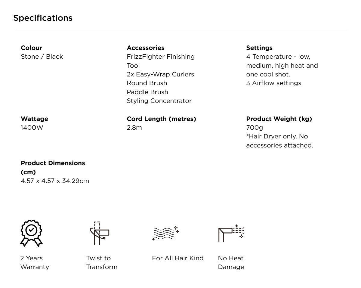Viewport: 361px width, 288px height.
Task: Click the "Twist to Transform" caption
Action: [102, 262]
